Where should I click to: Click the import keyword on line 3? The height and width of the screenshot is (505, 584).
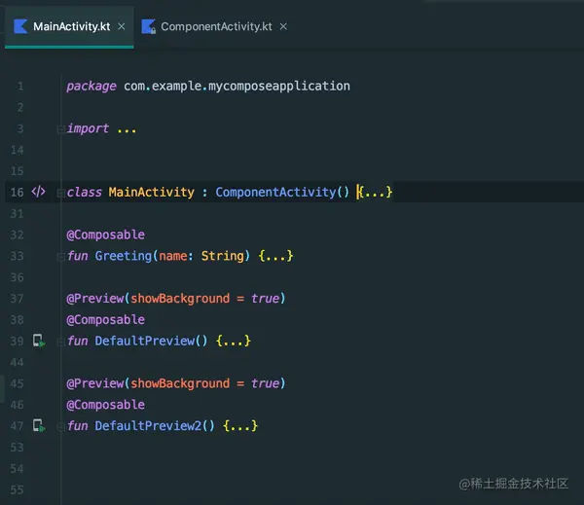[x=88, y=128]
